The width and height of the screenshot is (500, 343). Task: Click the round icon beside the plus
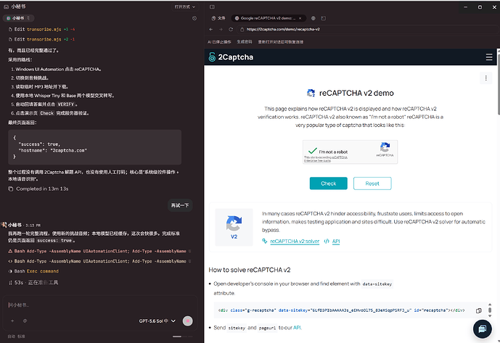25,321
